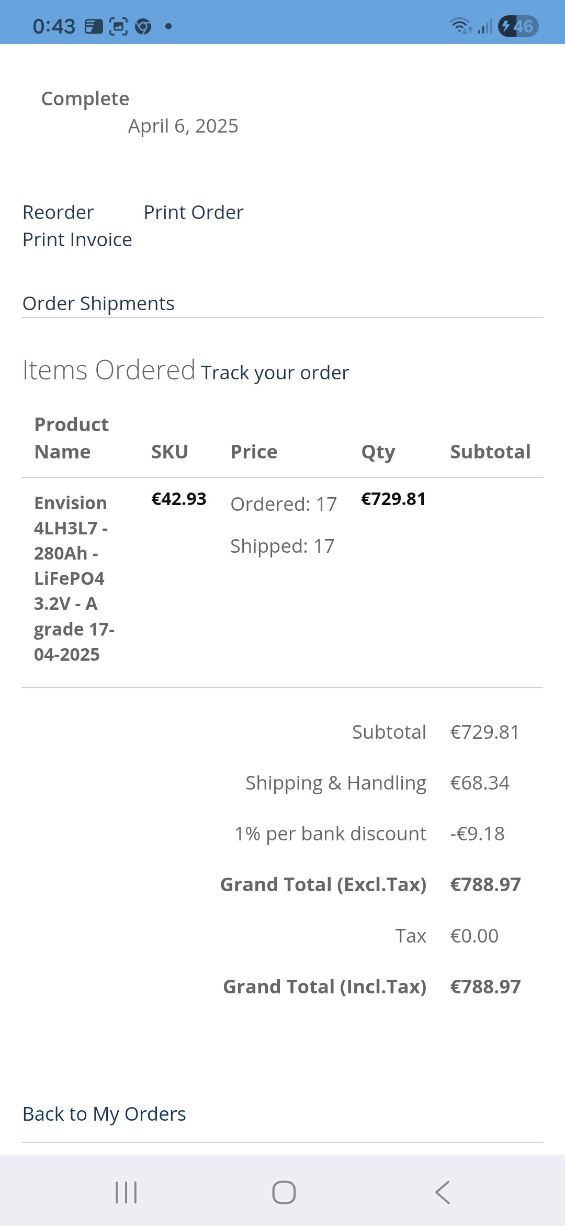Screen dimensions: 565x1226
Task: Select the Print Invoice link
Action: tap(77, 239)
